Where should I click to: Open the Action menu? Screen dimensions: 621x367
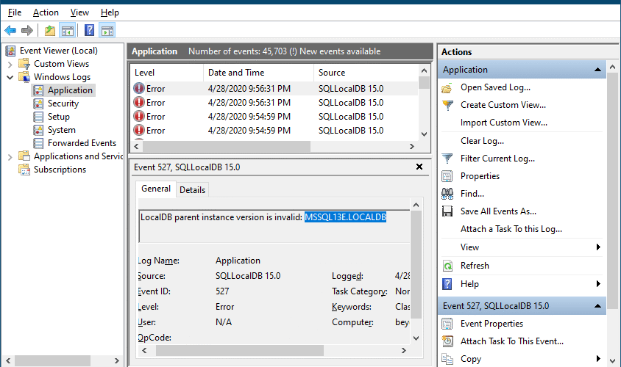(x=46, y=12)
